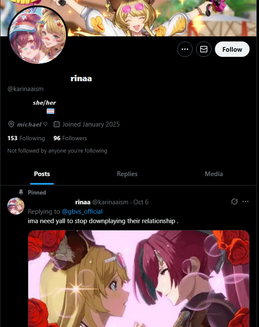This screenshot has width=259, height=327.
Task: Switch to the Replies tab
Action: point(127,174)
